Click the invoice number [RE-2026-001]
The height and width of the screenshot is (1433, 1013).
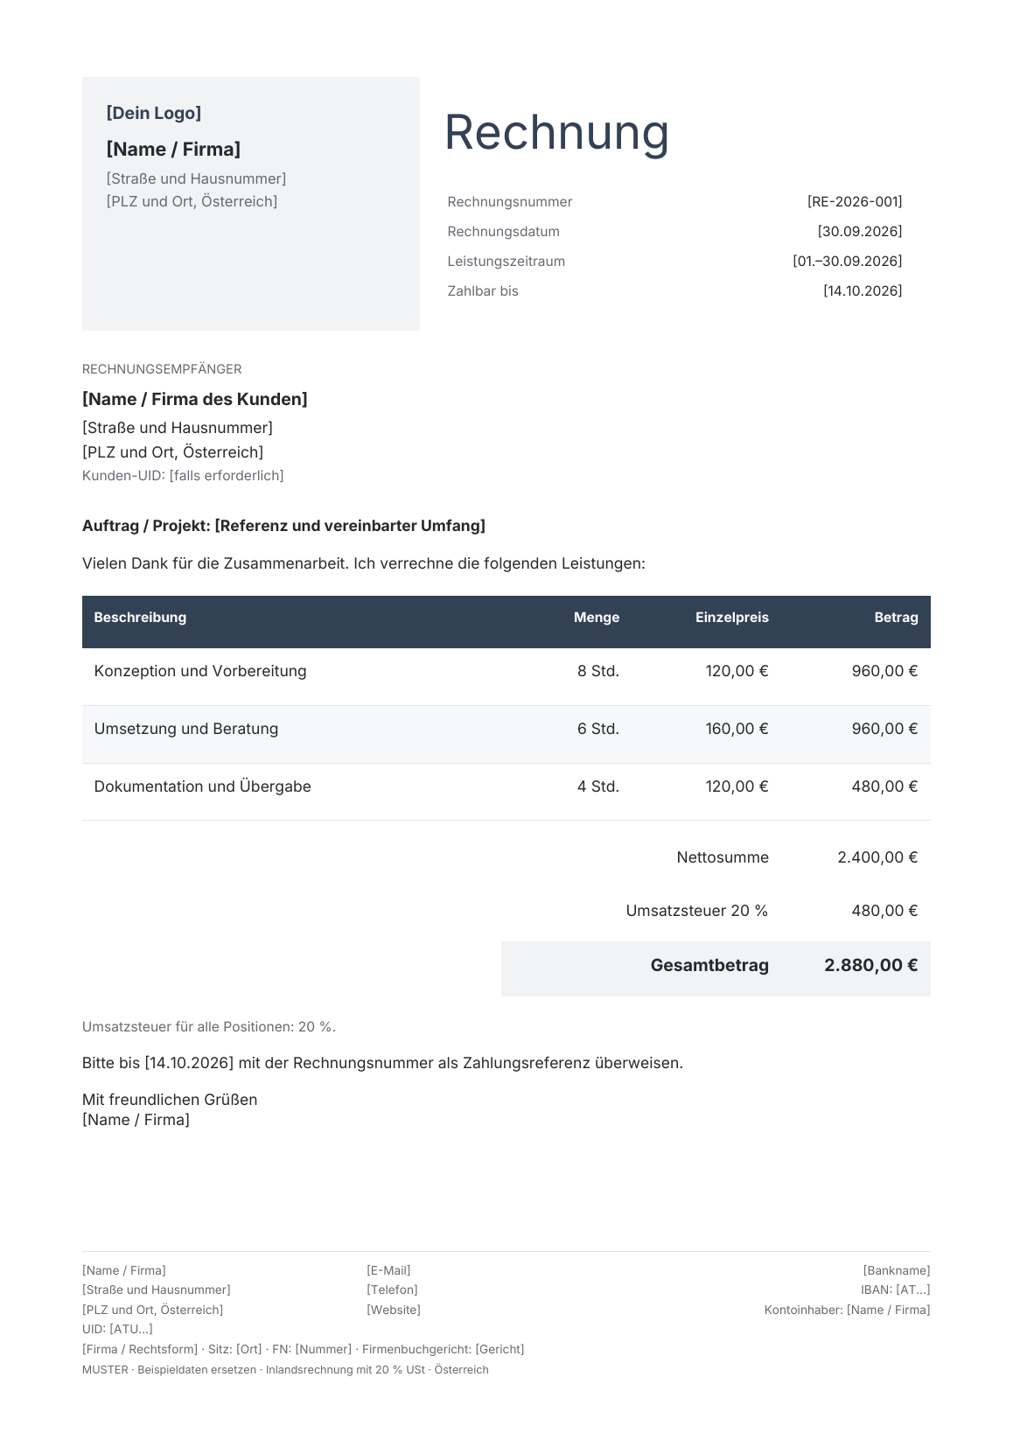[855, 202]
